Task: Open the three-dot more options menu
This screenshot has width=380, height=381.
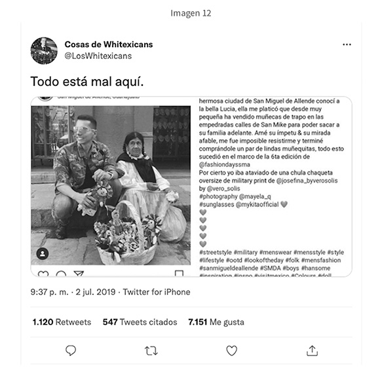Action: pos(347,45)
